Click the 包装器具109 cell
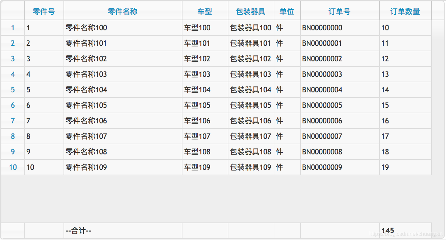The image size is (446, 240). pos(251,167)
